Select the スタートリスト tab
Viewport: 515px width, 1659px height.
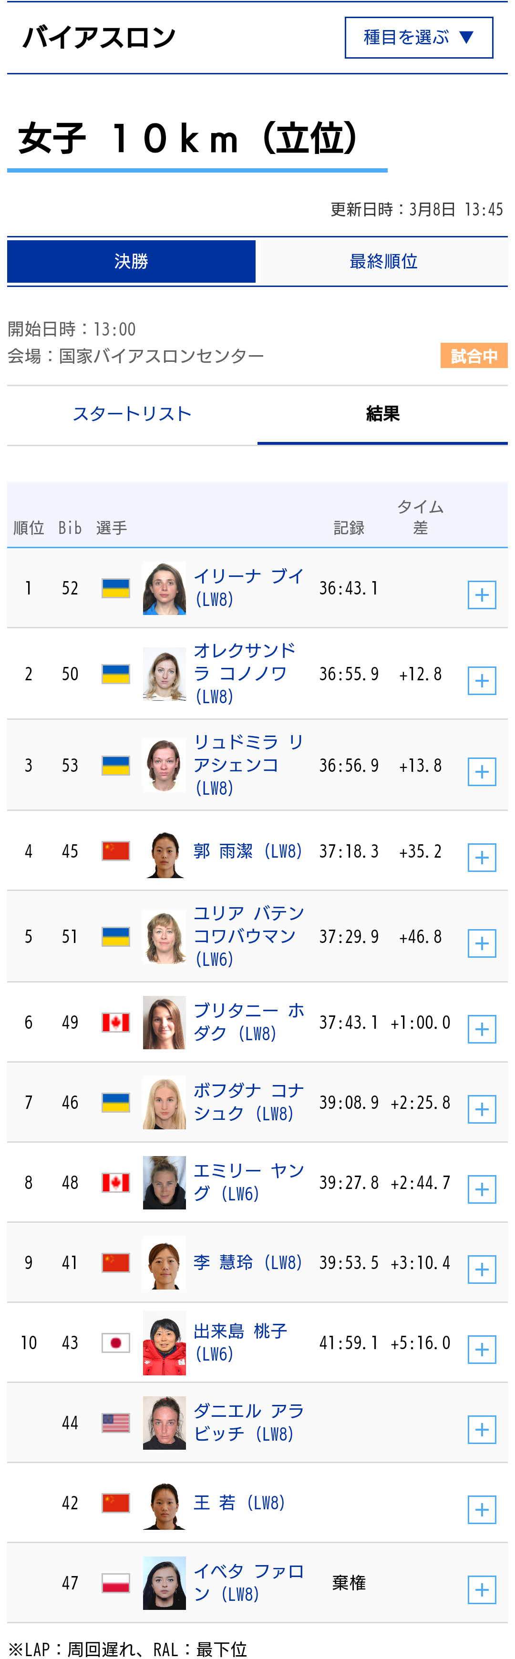click(x=132, y=413)
